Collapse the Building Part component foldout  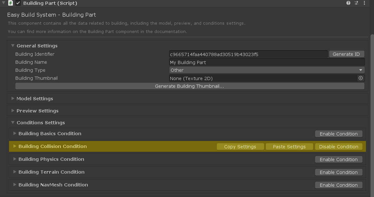pos(3,3)
